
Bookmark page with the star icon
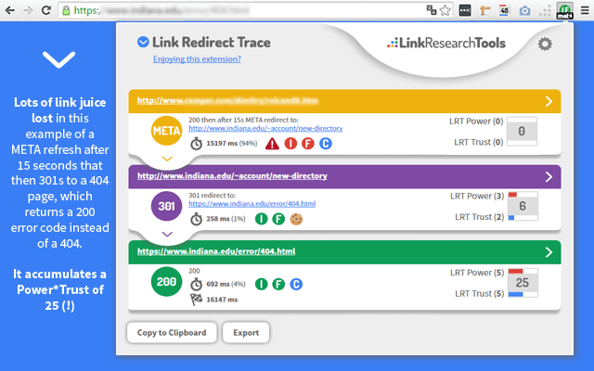point(445,11)
